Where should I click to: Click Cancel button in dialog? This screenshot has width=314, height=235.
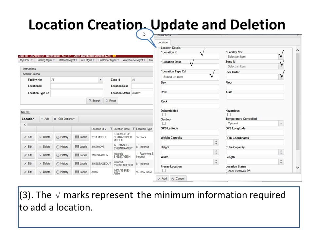coord(178,179)
